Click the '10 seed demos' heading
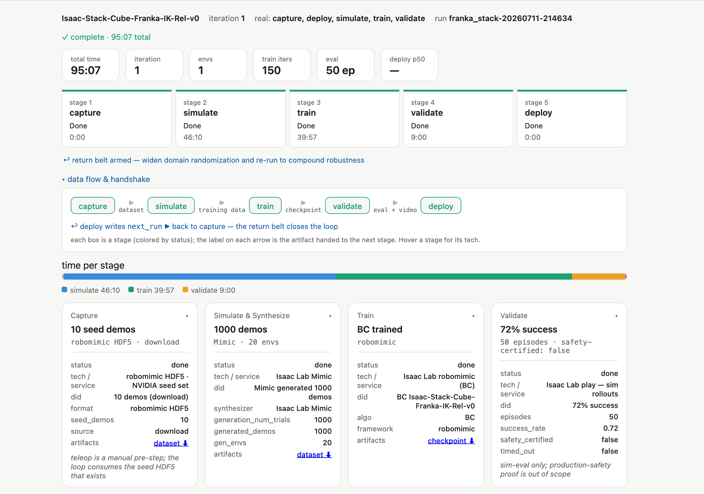The height and width of the screenshot is (494, 704). pos(103,329)
